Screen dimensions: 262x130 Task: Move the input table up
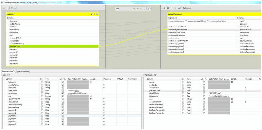4,8
